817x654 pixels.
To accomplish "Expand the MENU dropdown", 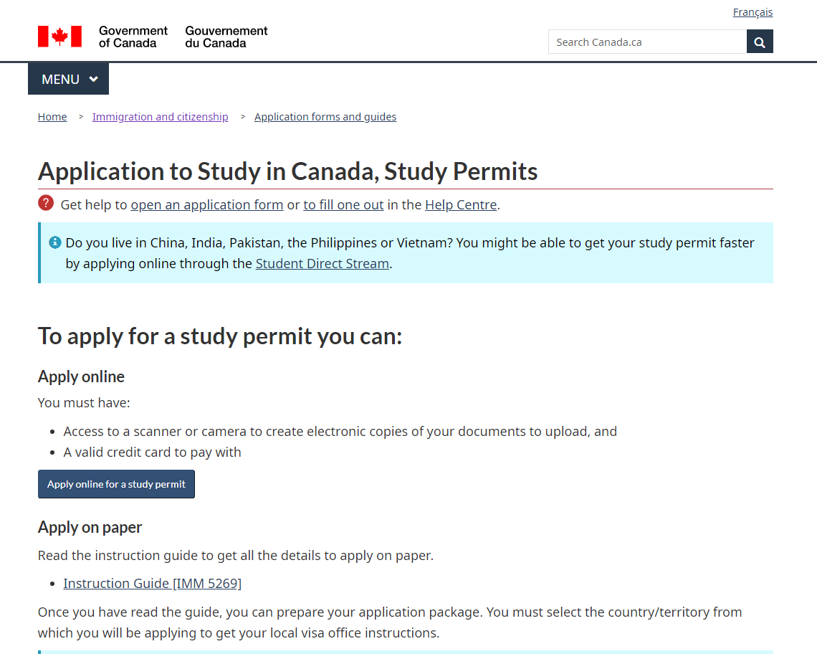I will 68,79.
